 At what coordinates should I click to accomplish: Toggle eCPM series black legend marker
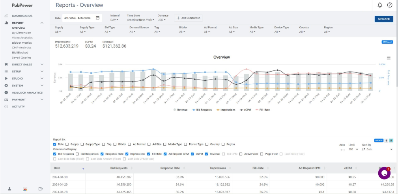pyautogui.click(x=242, y=110)
